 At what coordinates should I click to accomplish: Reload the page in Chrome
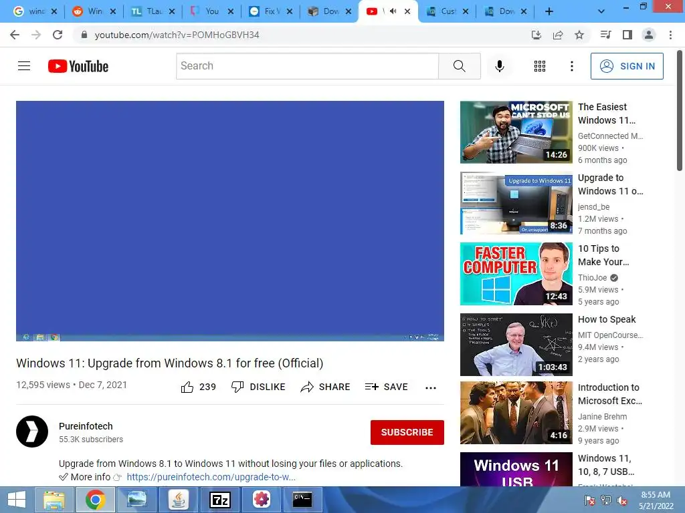(x=58, y=35)
